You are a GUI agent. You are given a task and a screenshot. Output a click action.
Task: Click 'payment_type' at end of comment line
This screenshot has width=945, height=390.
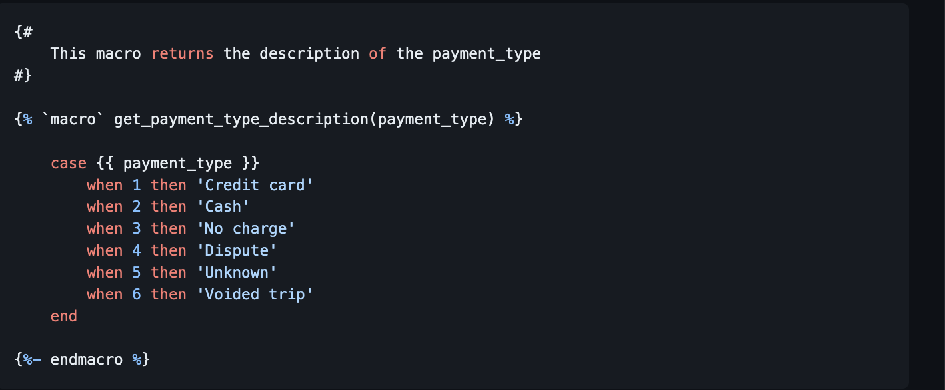[x=486, y=54]
